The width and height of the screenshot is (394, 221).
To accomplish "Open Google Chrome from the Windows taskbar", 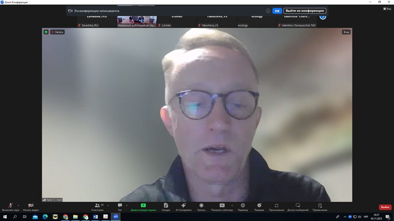I will (x=65, y=217).
